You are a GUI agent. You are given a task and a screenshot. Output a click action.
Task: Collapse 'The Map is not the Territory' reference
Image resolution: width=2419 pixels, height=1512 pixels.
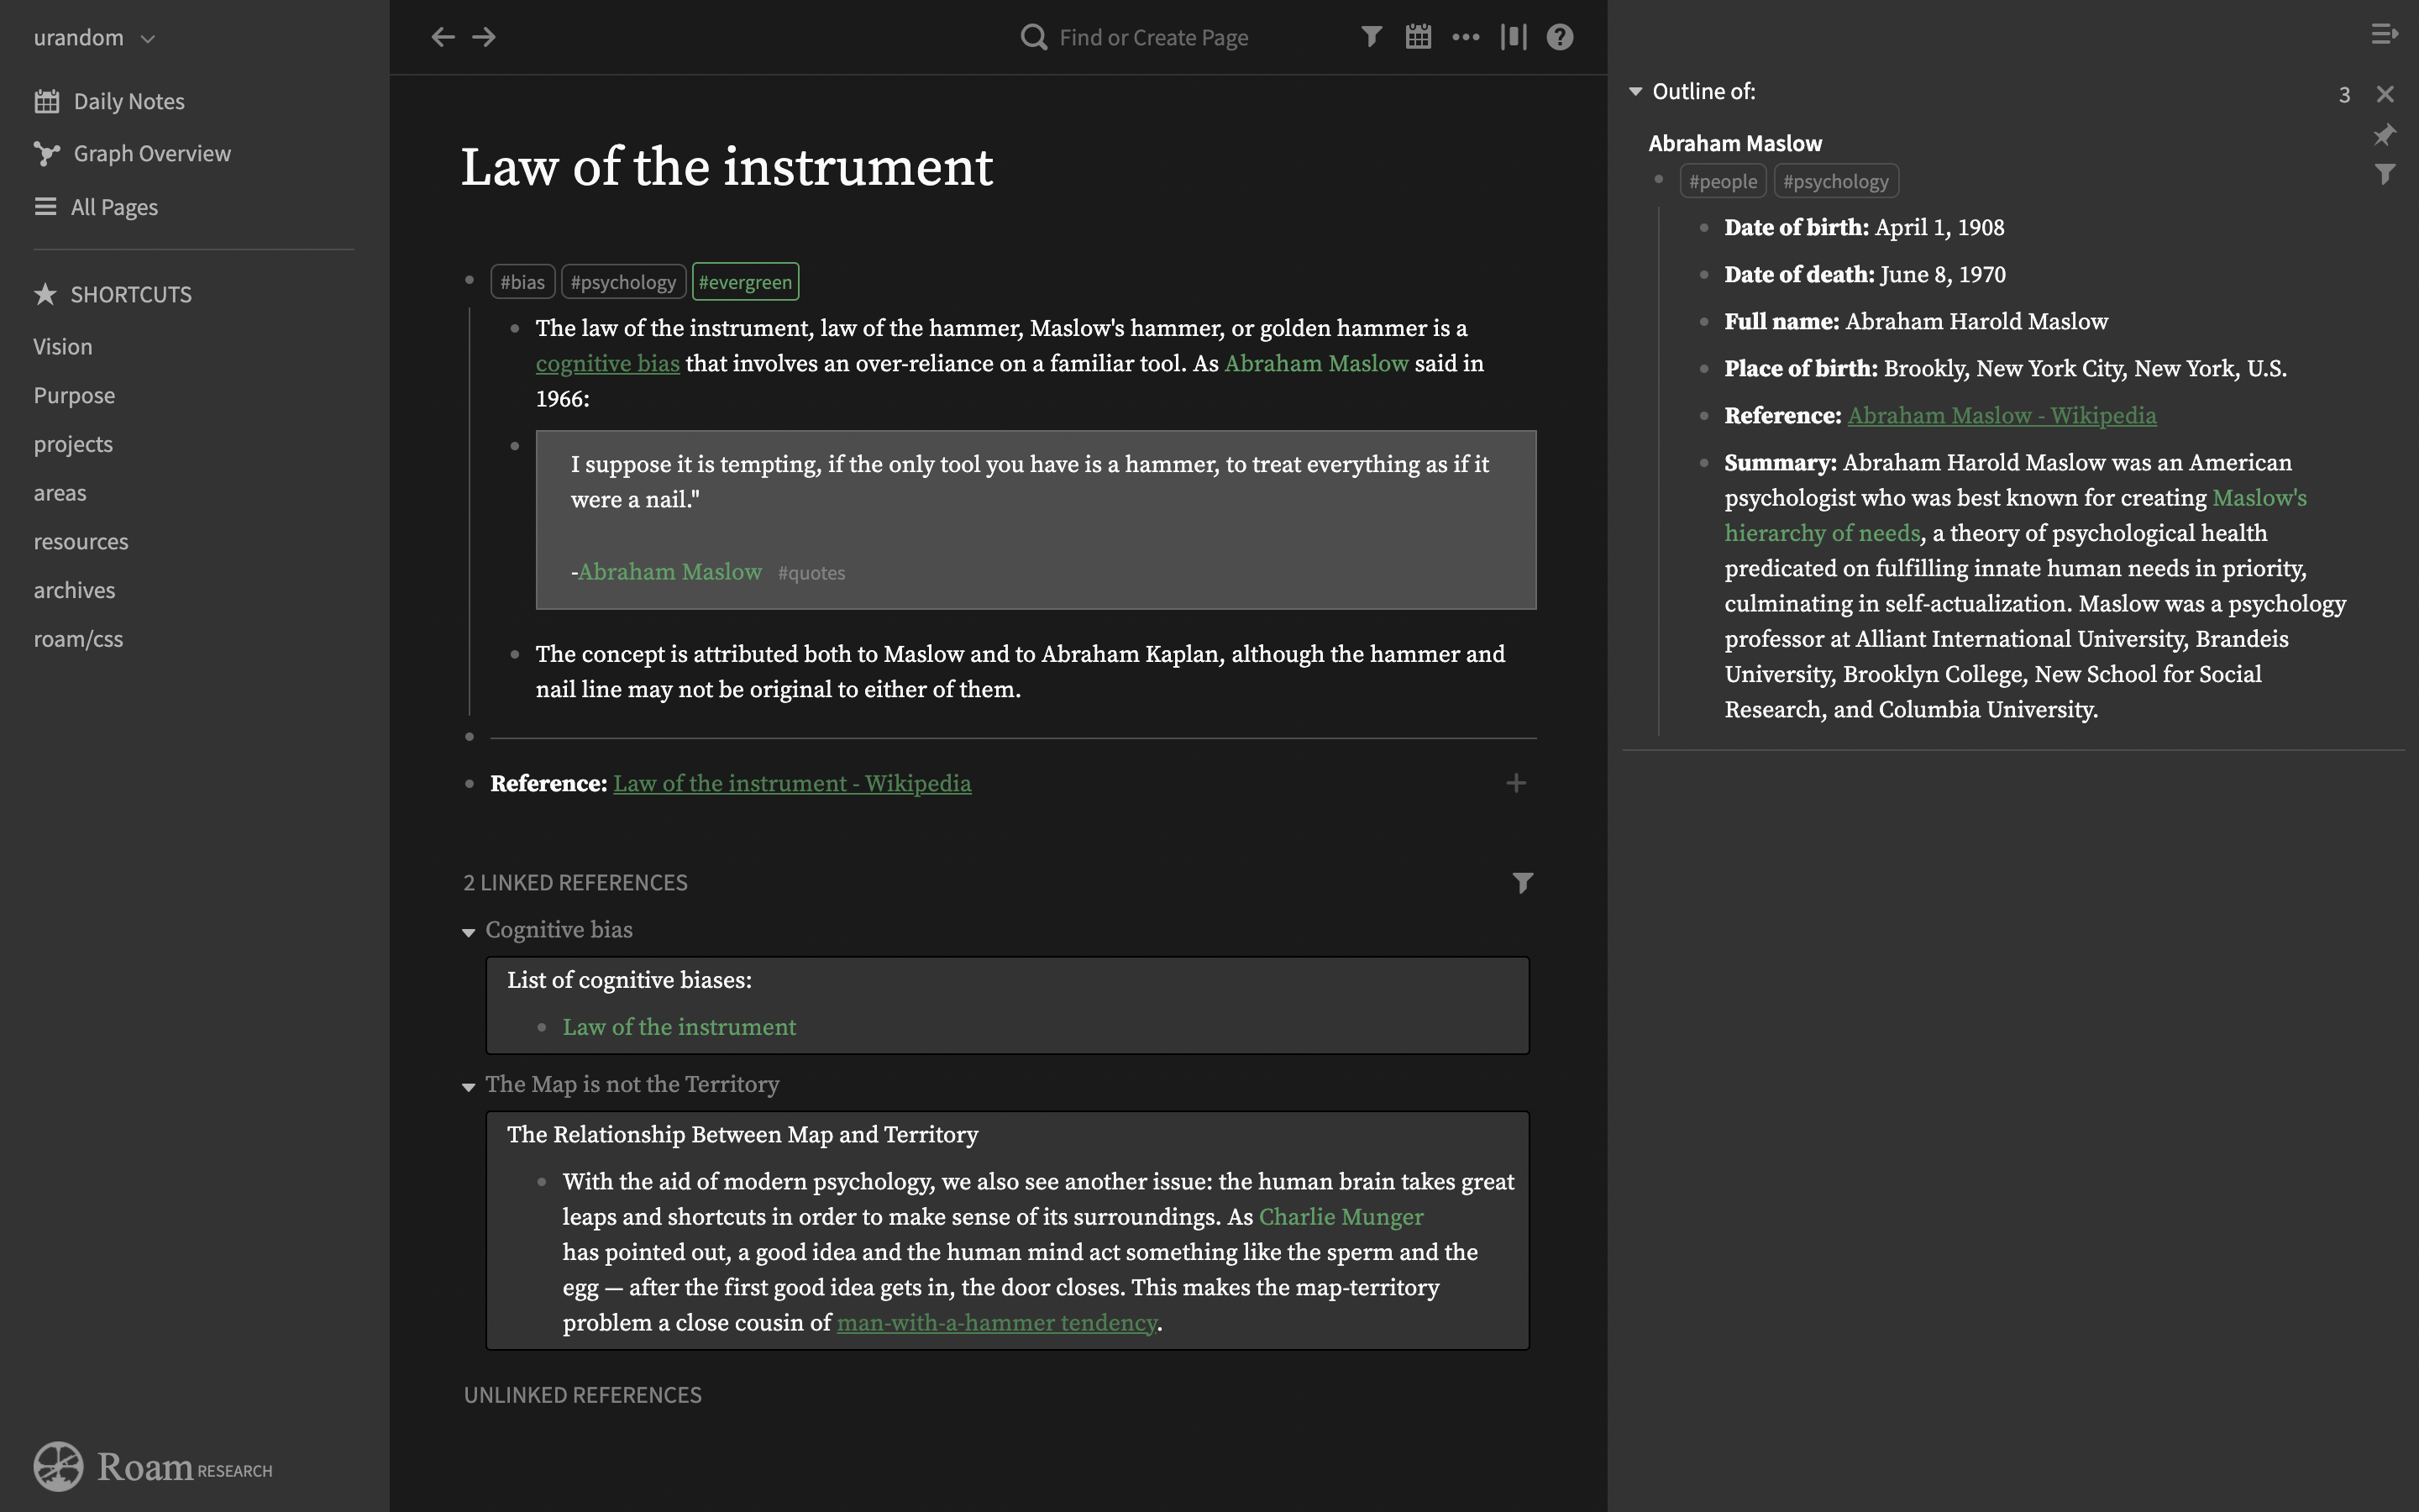tap(468, 1087)
